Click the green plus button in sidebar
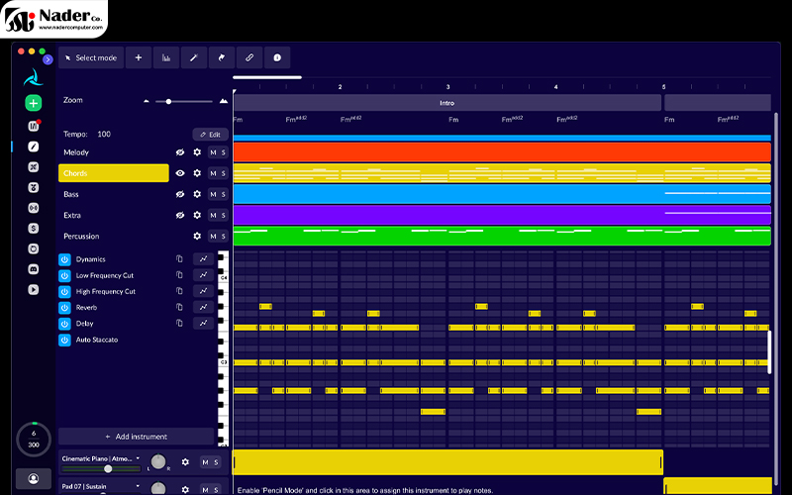Viewport: 792px width, 495px height. pos(34,103)
